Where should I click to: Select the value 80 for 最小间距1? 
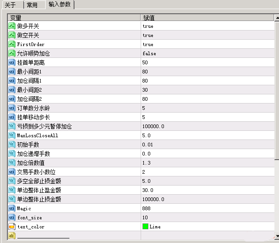click(145, 72)
